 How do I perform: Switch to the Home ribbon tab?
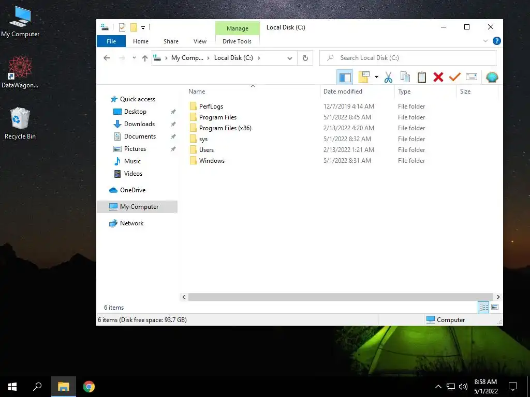pyautogui.click(x=141, y=41)
